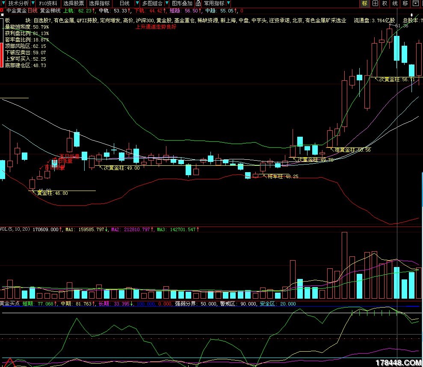The image size is (423, 367).
Task: Click the 移 move chart button
Action: [x=405, y=3]
